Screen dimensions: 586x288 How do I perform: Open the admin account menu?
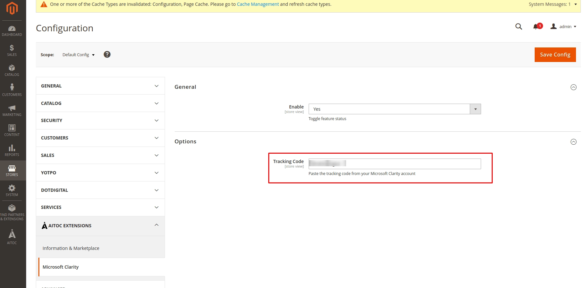point(563,26)
